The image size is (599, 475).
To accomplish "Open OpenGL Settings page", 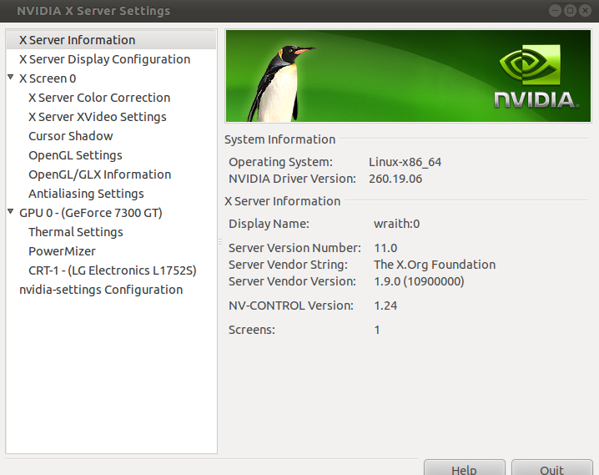I will (75, 155).
